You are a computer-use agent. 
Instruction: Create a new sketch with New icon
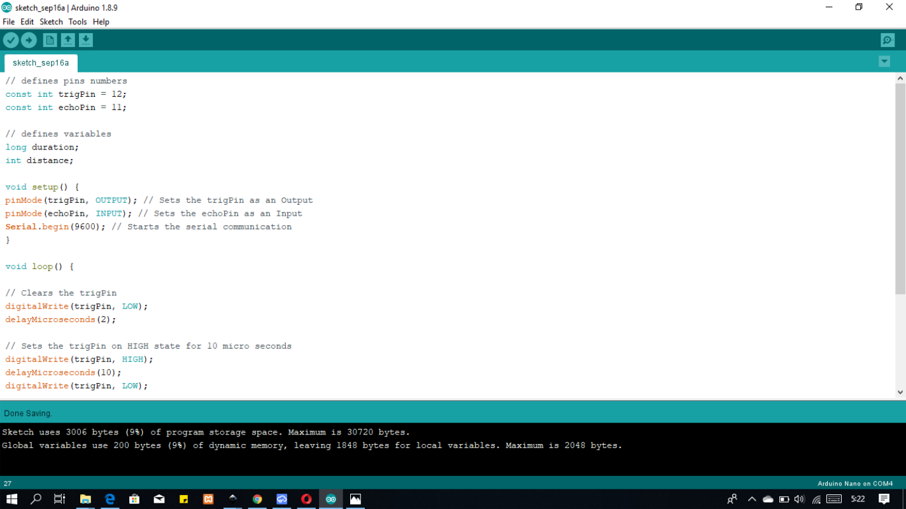tap(50, 40)
